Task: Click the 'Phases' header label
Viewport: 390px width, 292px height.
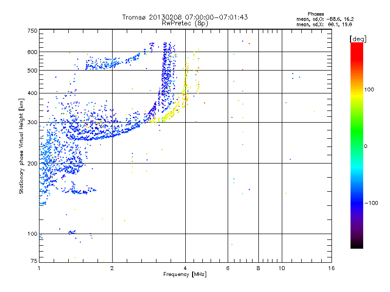Action: click(315, 14)
